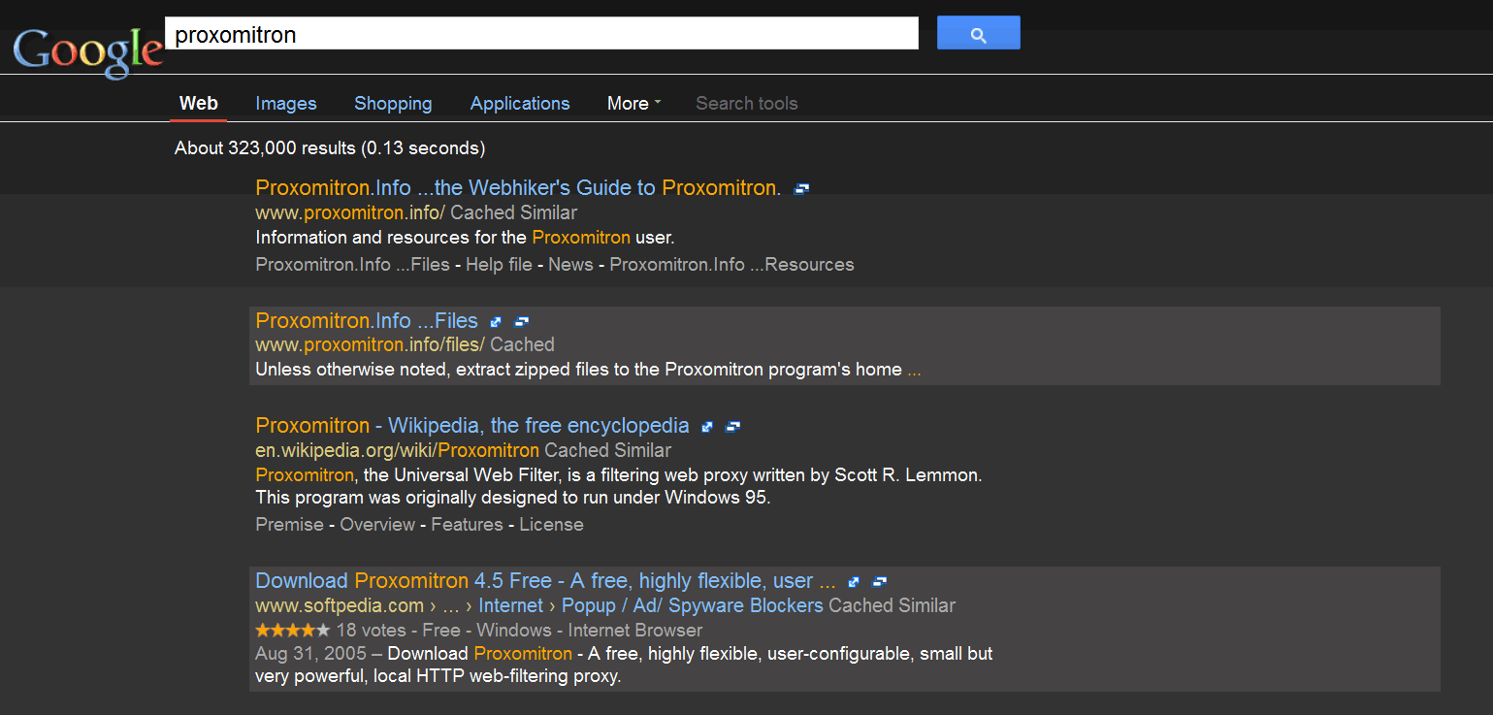This screenshot has width=1493, height=715.
Task: Switch to the Images tab
Action: tap(285, 104)
